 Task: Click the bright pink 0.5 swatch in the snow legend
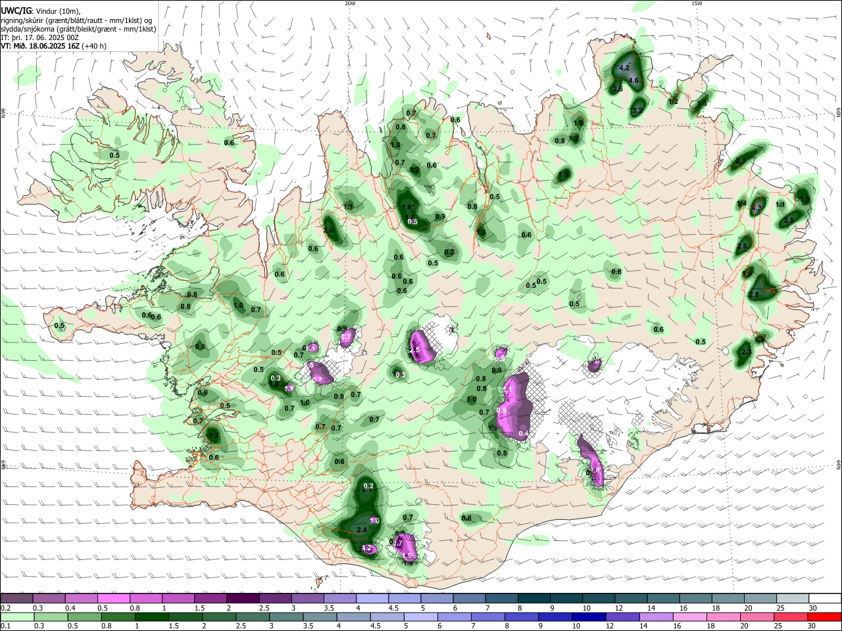pos(113,598)
